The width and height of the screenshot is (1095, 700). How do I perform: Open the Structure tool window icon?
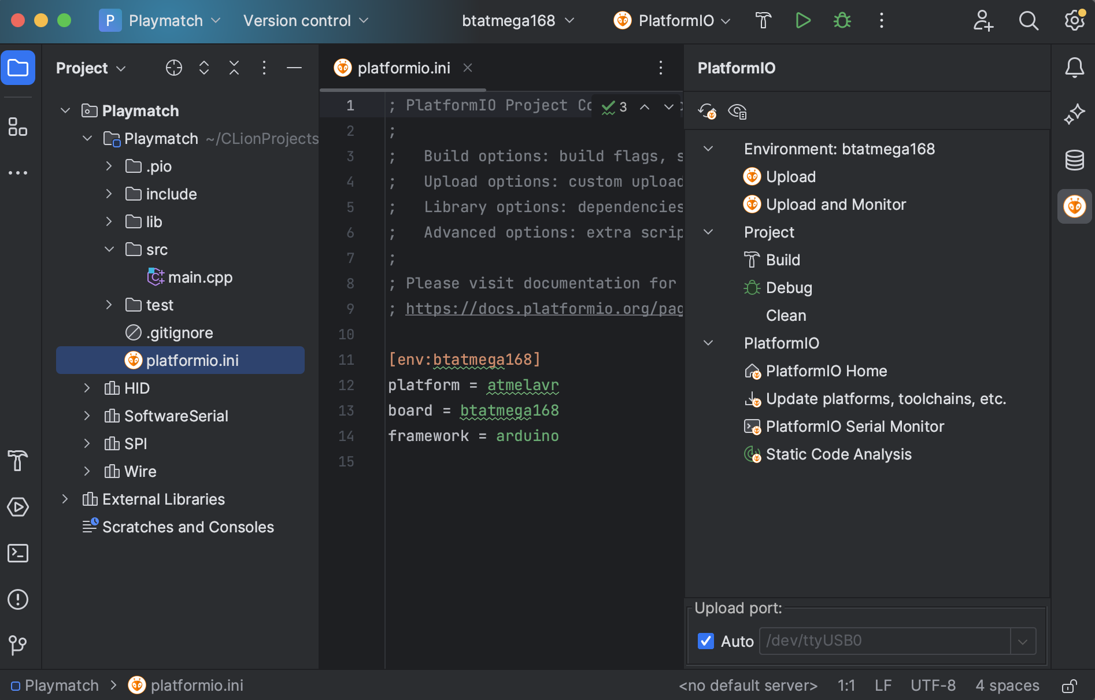pyautogui.click(x=18, y=127)
